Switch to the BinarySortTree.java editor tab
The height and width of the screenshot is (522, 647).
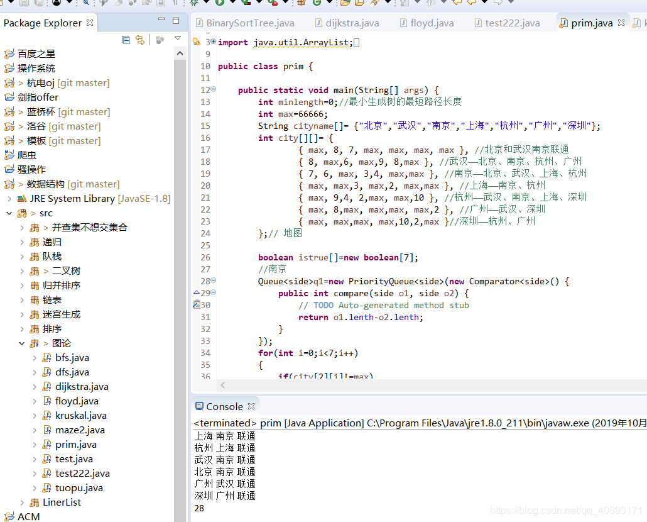(x=246, y=23)
